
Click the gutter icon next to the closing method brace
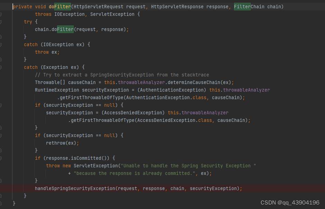tap(2, 203)
